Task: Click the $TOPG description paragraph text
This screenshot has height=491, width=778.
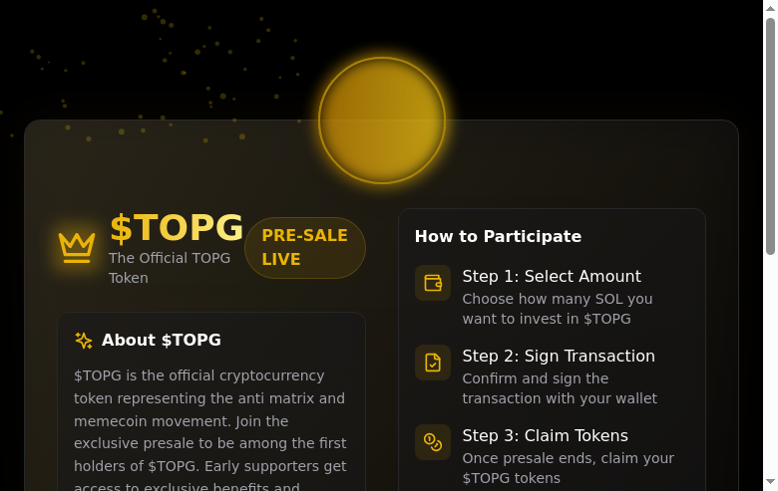Action: click(210, 421)
